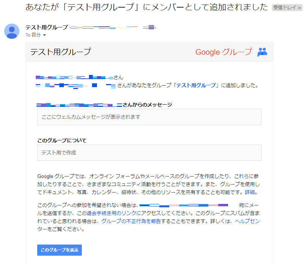Click the Google グループ logo text
308x264 pixels.
(224, 52)
